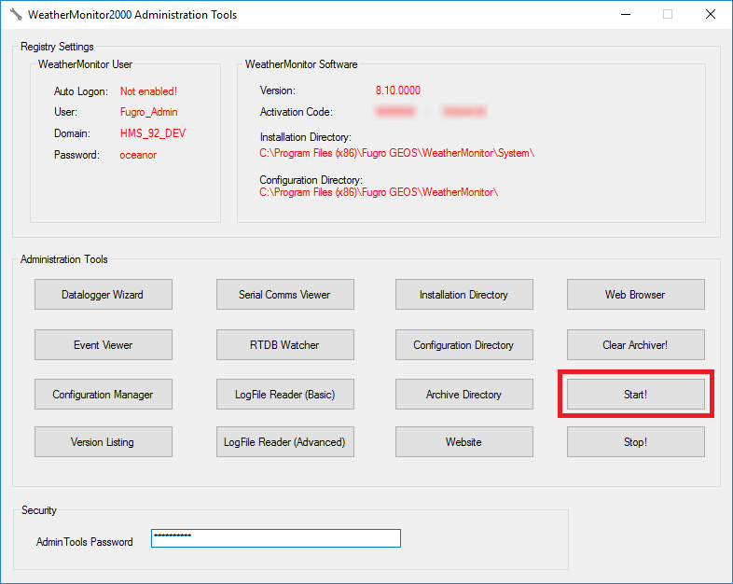Screen dimensions: 733x584
Task: Click the domain value 'HMS_92_DEV'
Action: (x=153, y=133)
